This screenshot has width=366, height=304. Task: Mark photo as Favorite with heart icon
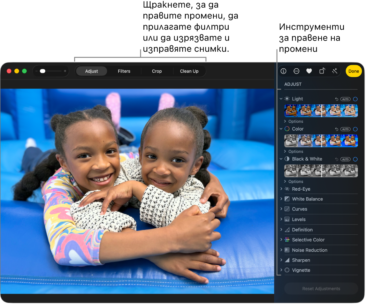tap(309, 71)
